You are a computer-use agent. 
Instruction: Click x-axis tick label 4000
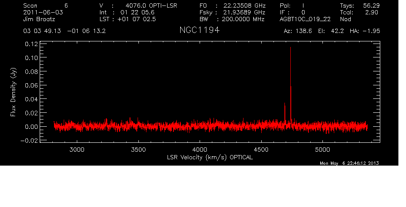[x=200, y=150]
